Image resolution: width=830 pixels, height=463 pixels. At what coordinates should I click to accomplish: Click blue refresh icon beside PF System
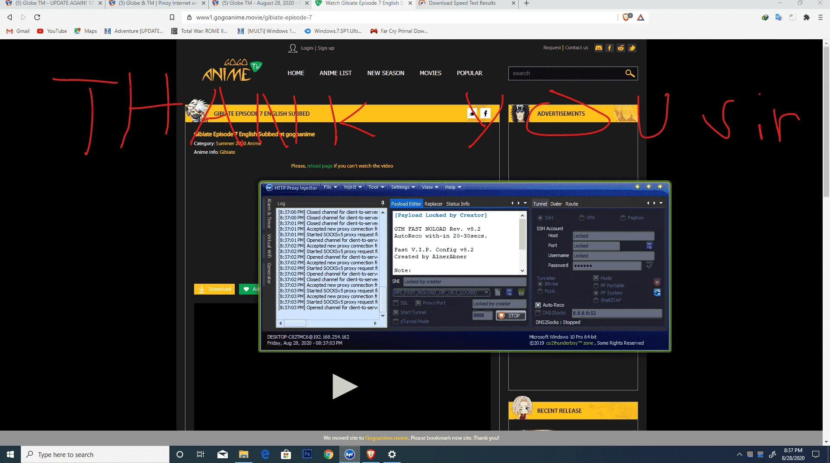pyautogui.click(x=657, y=292)
